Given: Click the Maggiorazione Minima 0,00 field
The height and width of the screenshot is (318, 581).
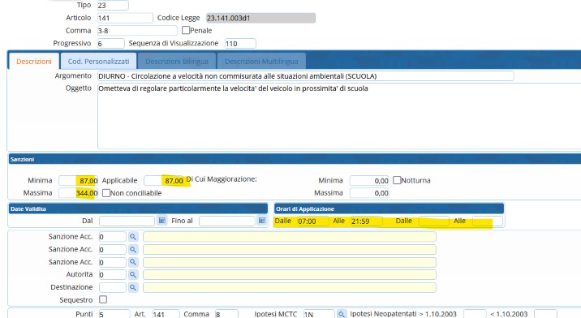Looking at the screenshot, I should (369, 180).
